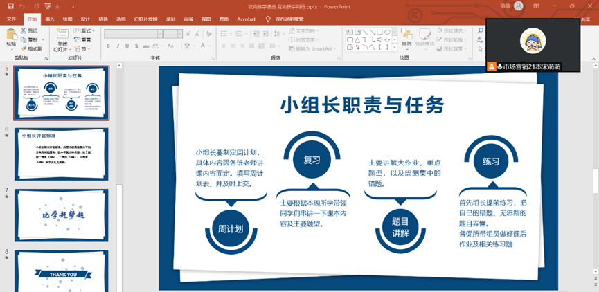Click the Save icon in quick access toolbar
This screenshot has width=599, height=292.
[x=10, y=6]
